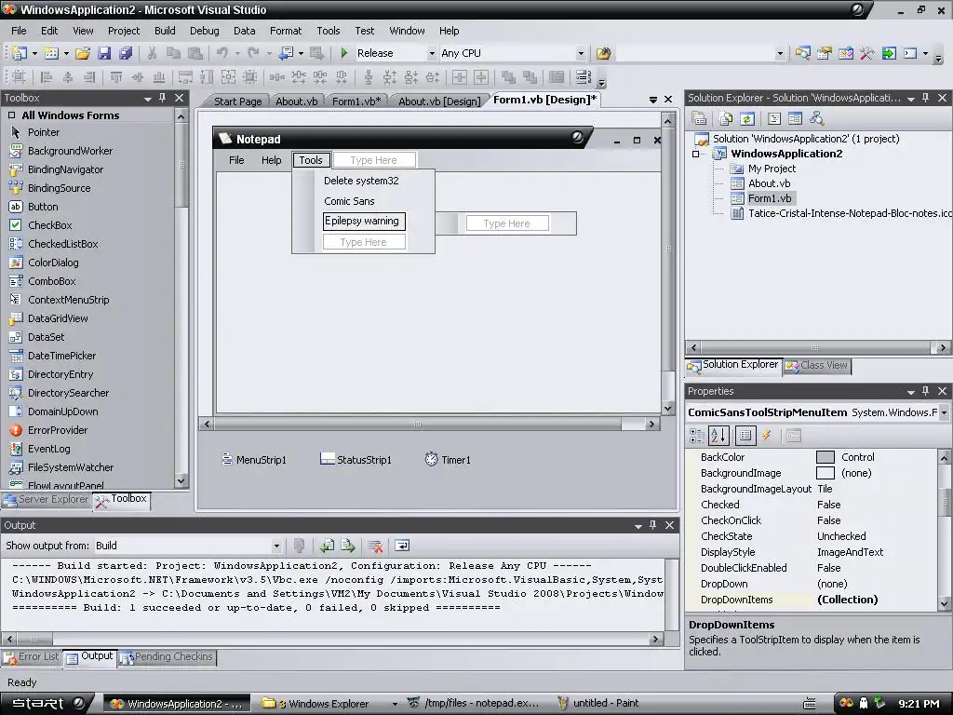
Task: Open the Show output from Build dropdown
Action: click(276, 546)
